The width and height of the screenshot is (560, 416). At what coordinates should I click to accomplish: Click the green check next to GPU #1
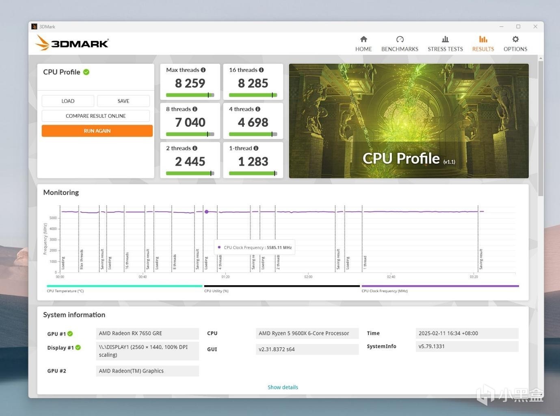tap(70, 334)
